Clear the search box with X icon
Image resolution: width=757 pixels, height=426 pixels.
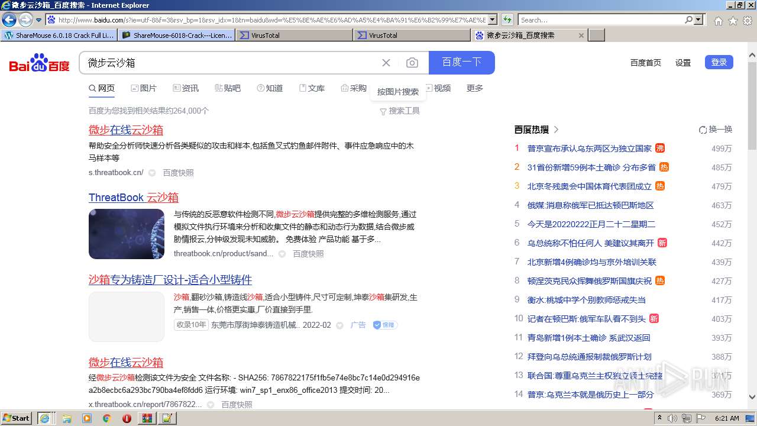(x=386, y=63)
